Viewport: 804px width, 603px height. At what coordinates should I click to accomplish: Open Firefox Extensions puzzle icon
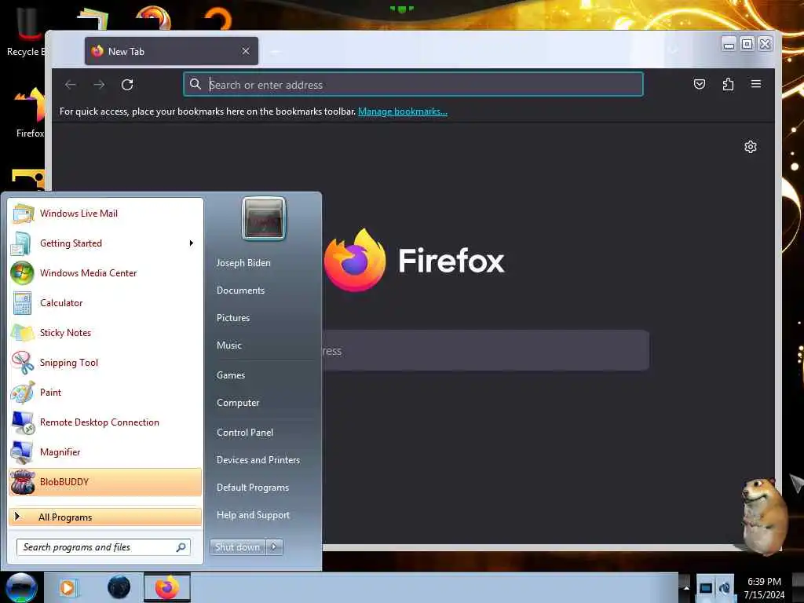[x=728, y=84]
